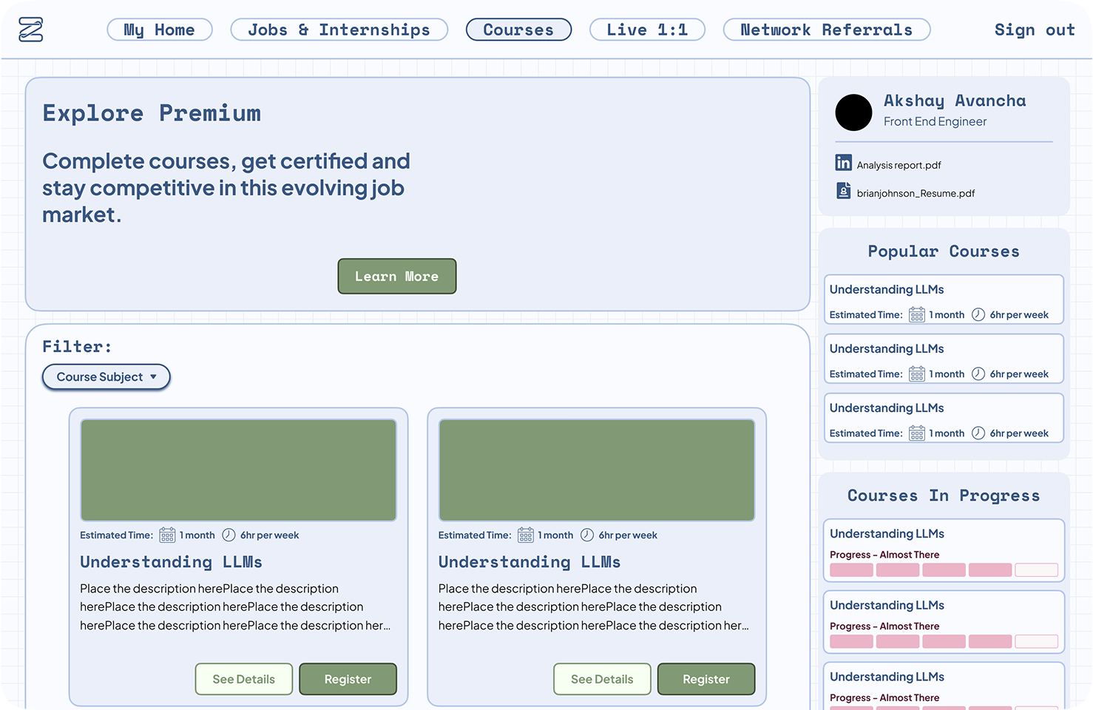Viewport: 1093px width, 710px height.
Task: Click the green thumbnail of the first course
Action: coord(238,470)
